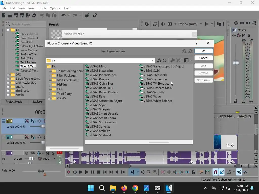
Task: Click the Undo arrow icon
Action: (x=63, y=15)
